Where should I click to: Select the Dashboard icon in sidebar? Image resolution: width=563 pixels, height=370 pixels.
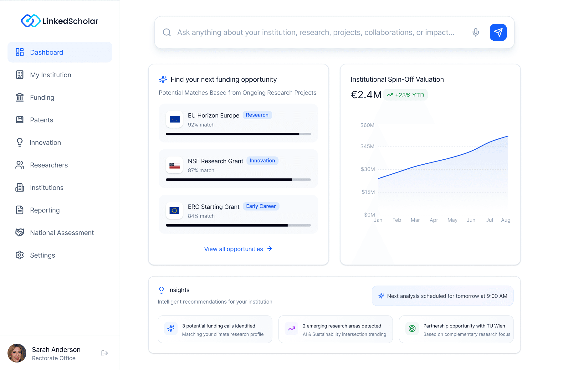[x=19, y=52]
